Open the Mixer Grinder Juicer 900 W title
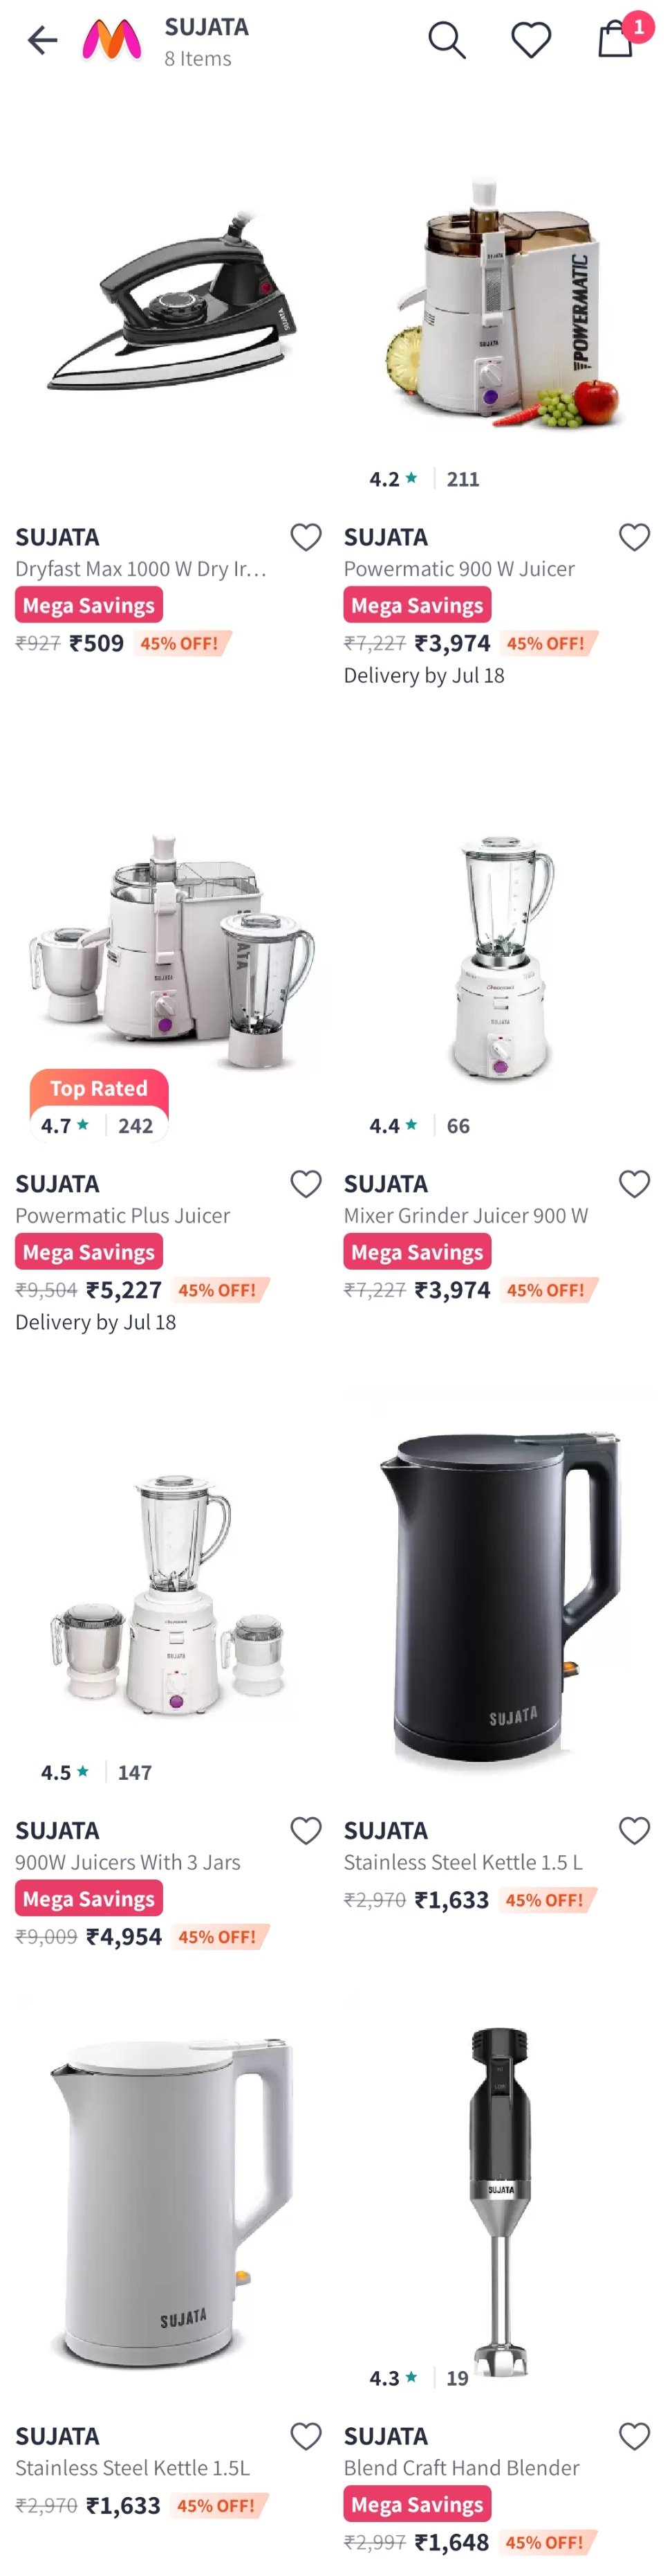This screenshot has width=672, height=2576. (x=465, y=1215)
